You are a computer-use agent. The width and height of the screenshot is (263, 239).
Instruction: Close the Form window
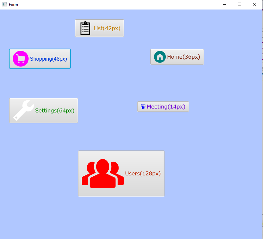[x=254, y=4]
